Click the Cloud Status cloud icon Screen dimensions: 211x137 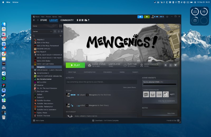pos(89,65)
